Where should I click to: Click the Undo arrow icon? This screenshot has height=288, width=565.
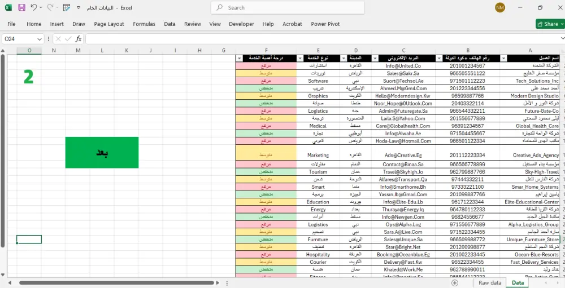[x=33, y=7]
